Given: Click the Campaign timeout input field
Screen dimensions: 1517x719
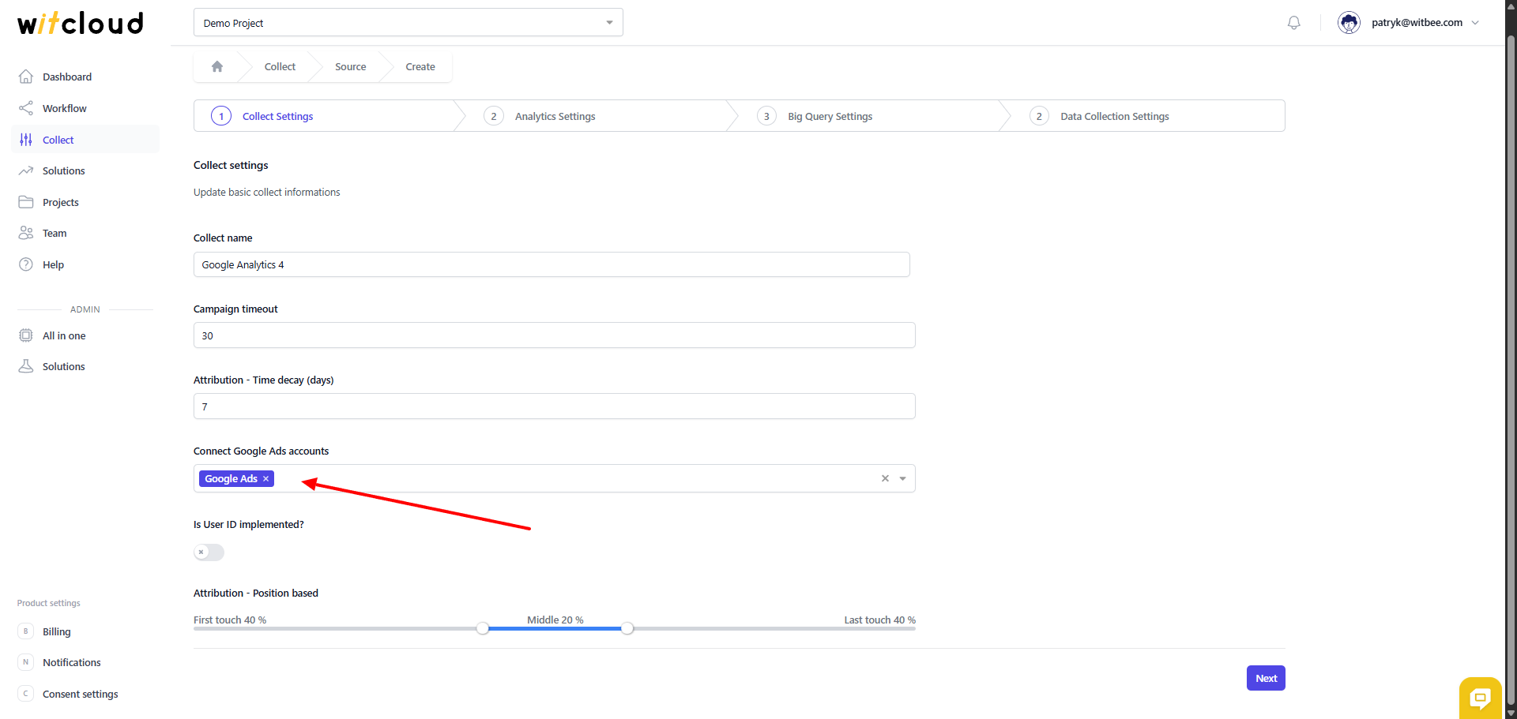Looking at the screenshot, I should tap(553, 335).
